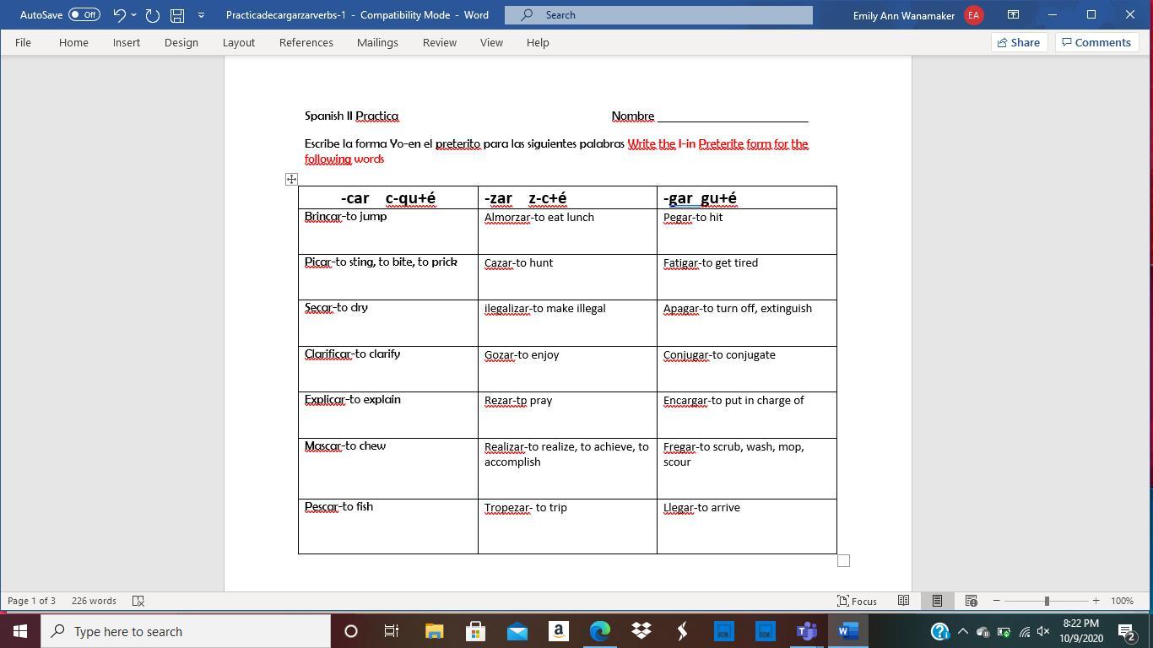Viewport: 1153px width, 648px height.
Task: Click the 'Brincar-to jump' cell
Action: tap(388, 231)
